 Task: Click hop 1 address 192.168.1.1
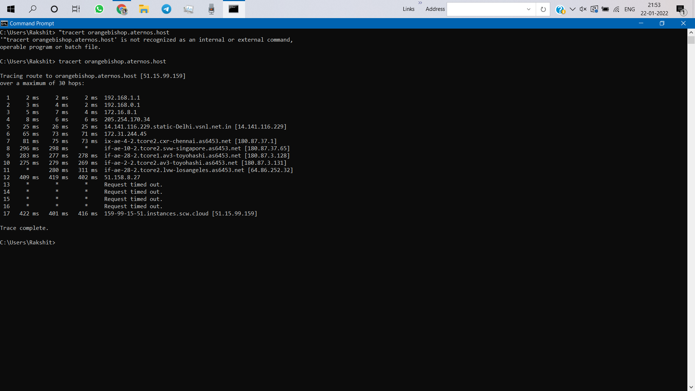[x=122, y=98]
